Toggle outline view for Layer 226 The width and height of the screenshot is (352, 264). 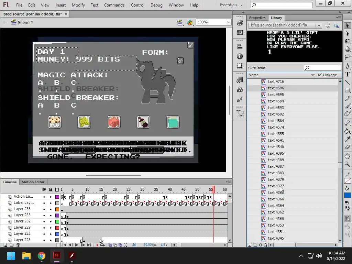coord(57,234)
